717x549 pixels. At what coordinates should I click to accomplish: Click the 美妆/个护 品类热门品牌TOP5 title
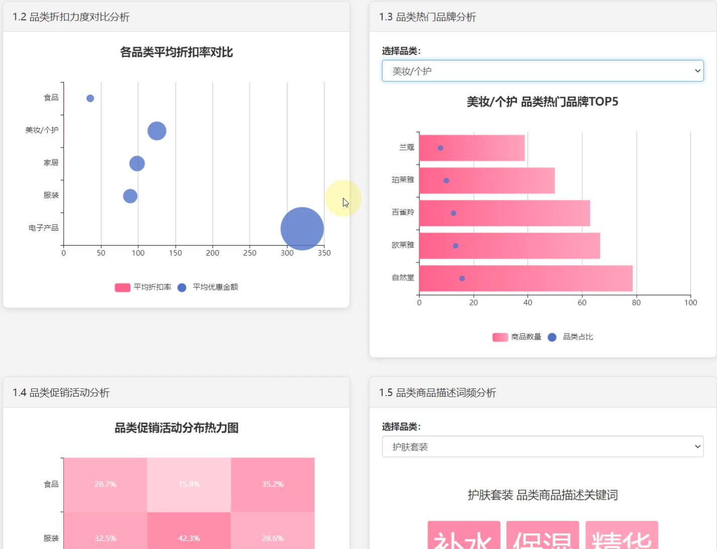[x=543, y=102]
